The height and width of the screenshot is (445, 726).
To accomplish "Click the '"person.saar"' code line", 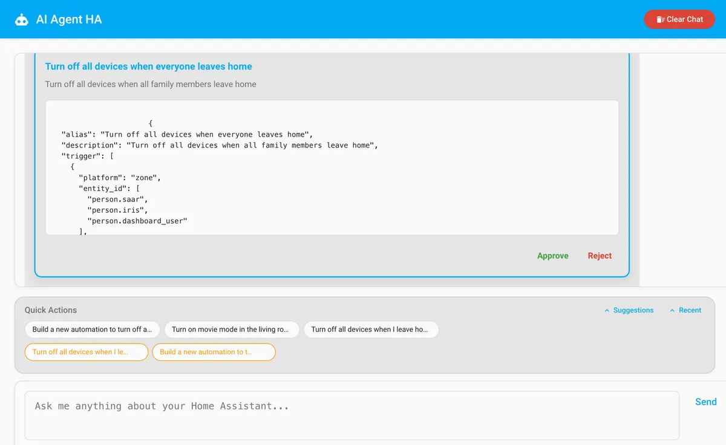I will coord(117,199).
